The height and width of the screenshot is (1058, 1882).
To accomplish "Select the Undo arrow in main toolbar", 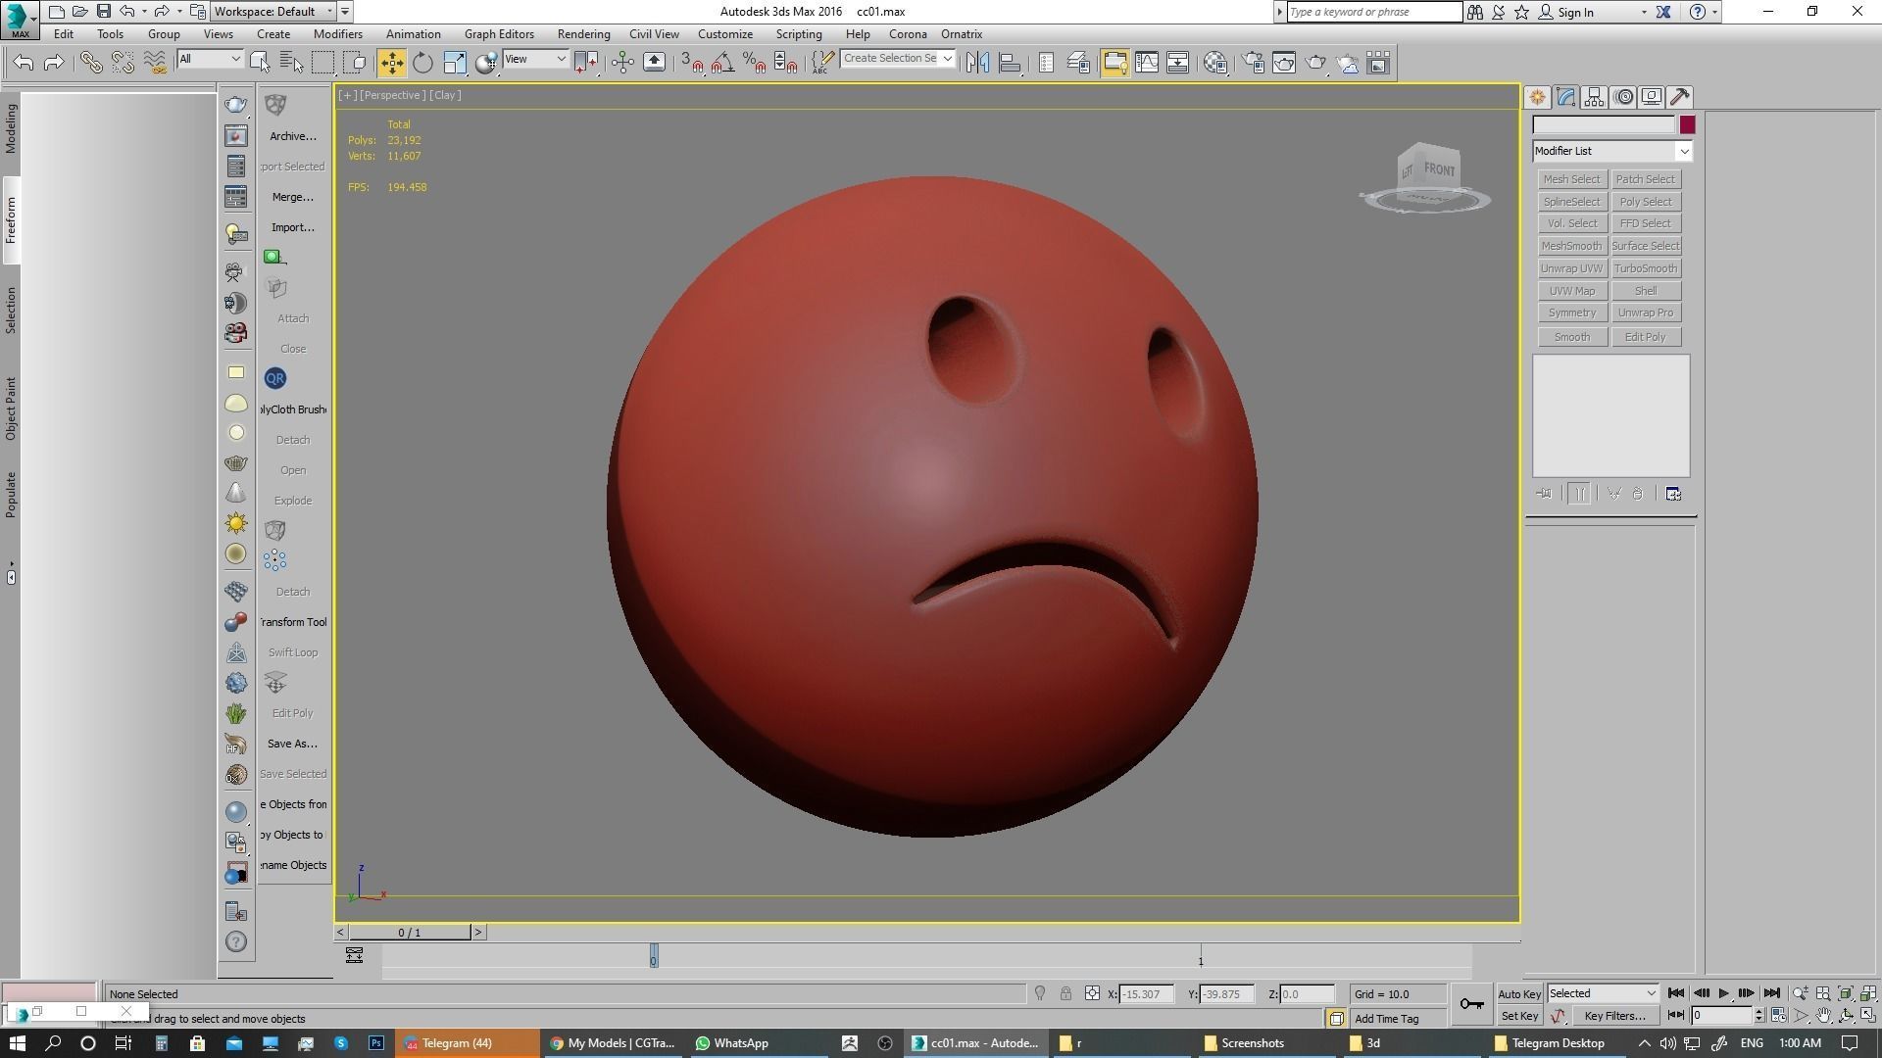I will click(x=24, y=63).
